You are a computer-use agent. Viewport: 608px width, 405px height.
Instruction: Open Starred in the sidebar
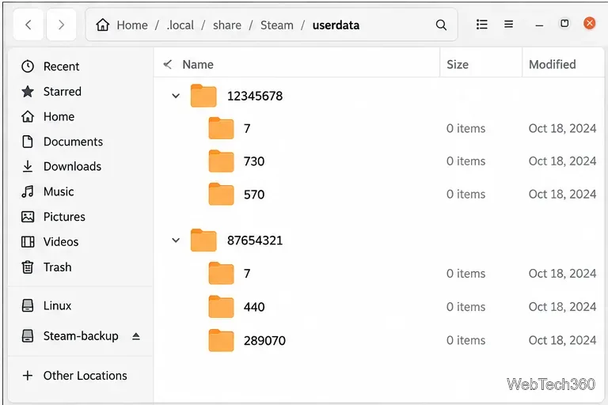(63, 92)
